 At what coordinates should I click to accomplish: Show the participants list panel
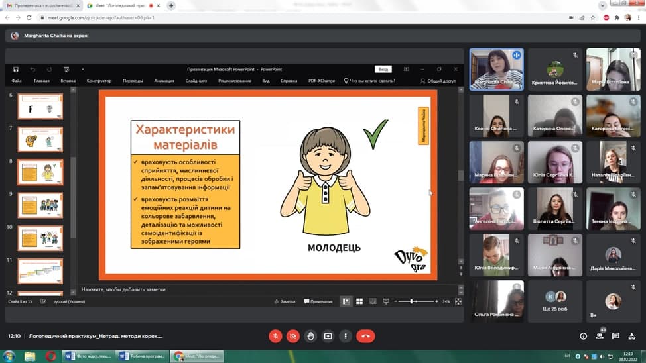tap(600, 336)
